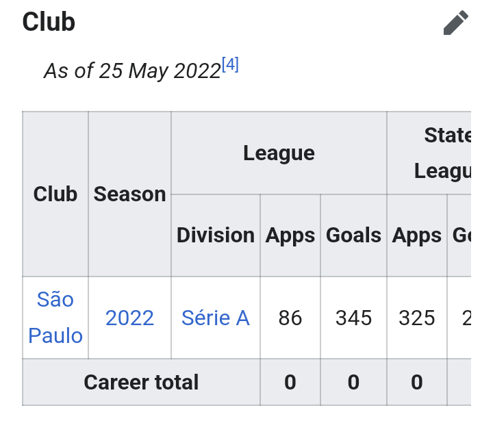This screenshot has height=421, width=493.
Task: Click the Division column header
Action: coord(216,235)
